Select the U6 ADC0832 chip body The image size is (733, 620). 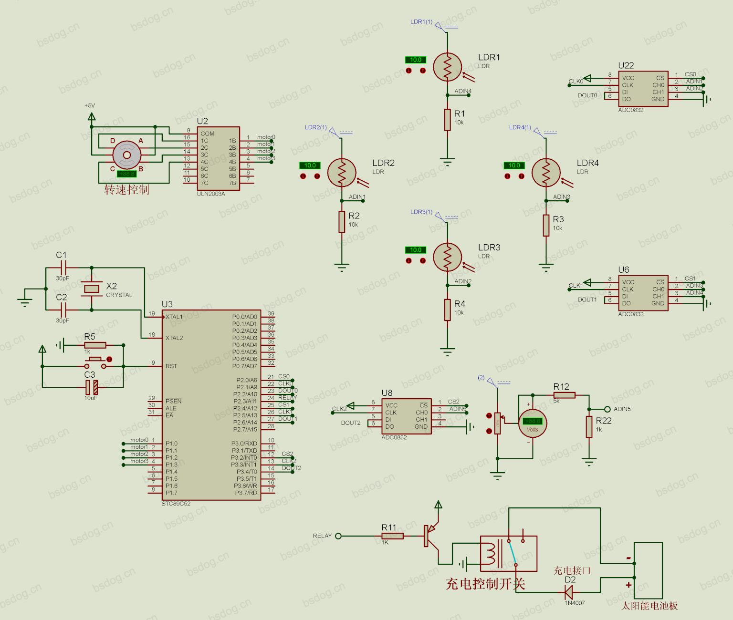click(x=643, y=293)
